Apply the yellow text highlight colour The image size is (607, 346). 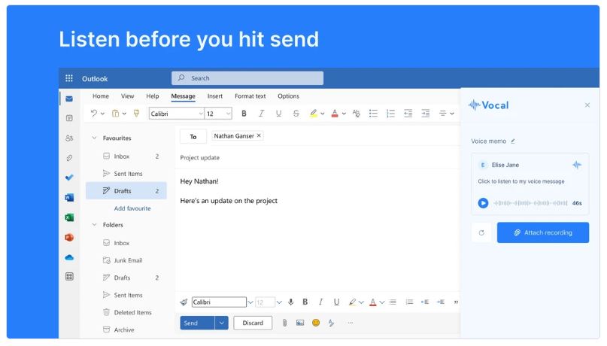pyautogui.click(x=314, y=114)
